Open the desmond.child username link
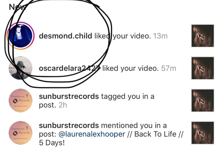223x149 pixels. point(66,36)
